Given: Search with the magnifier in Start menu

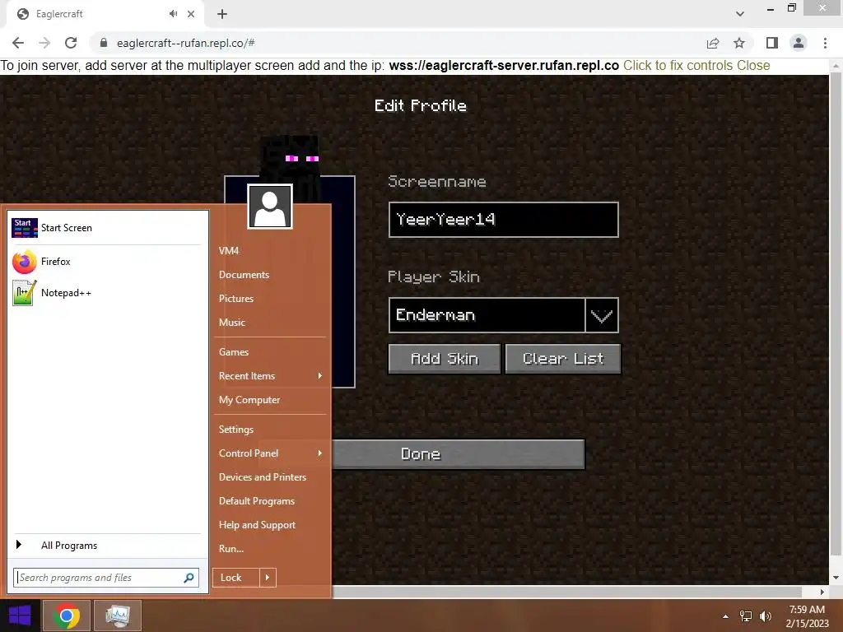Looking at the screenshot, I should click(189, 578).
